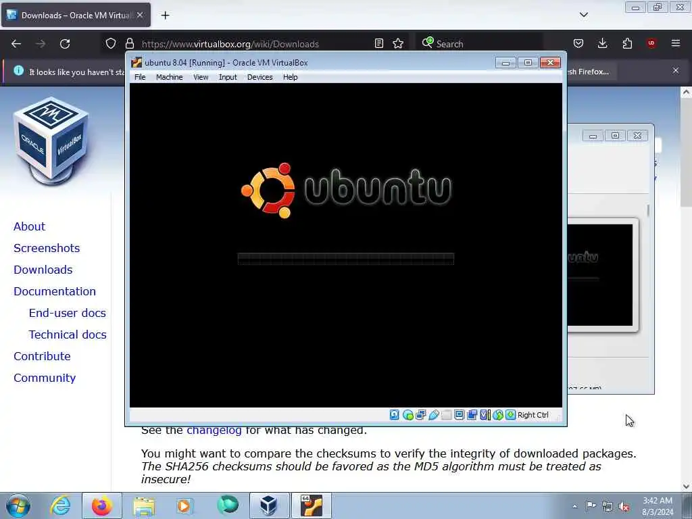The width and height of the screenshot is (692, 519).
Task: Open the View menu of the VM window
Action: pyautogui.click(x=201, y=77)
